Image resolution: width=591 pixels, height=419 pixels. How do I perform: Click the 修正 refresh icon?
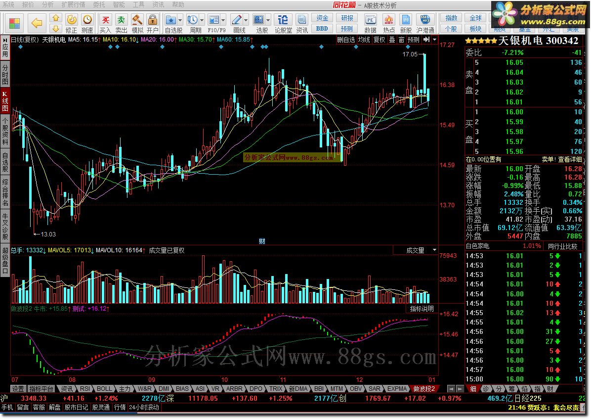tap(72, 19)
